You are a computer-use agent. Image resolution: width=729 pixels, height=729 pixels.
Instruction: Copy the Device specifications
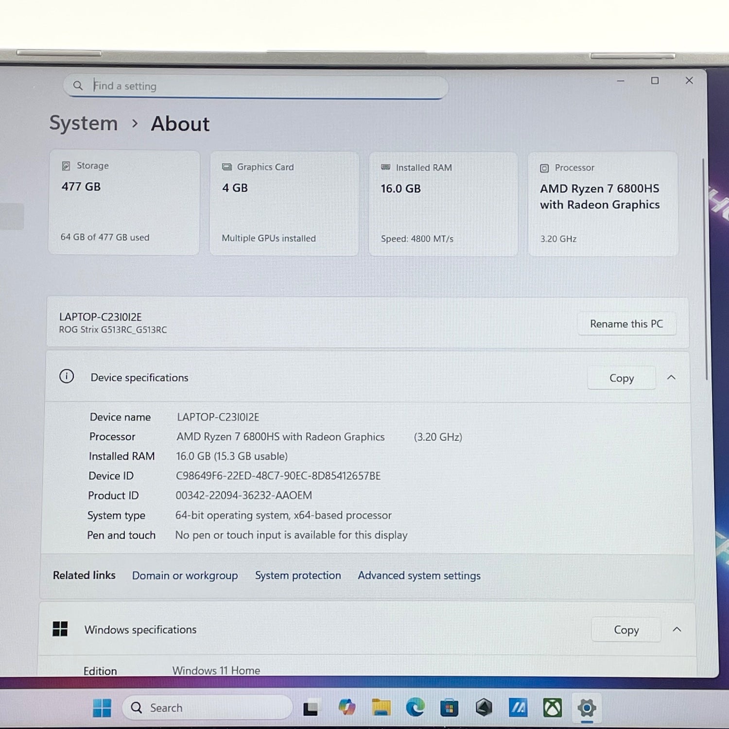point(621,378)
